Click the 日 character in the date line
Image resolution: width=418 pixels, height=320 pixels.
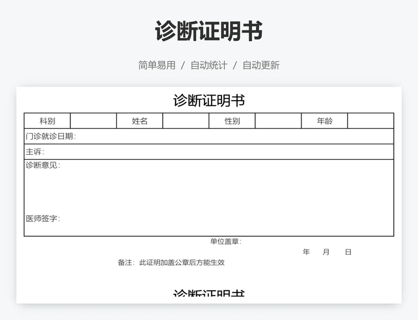348,252
